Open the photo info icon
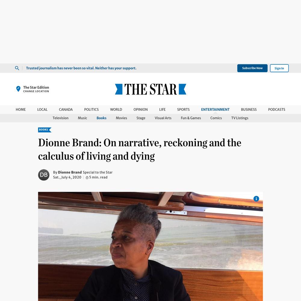This screenshot has width=301, height=301. [x=256, y=199]
